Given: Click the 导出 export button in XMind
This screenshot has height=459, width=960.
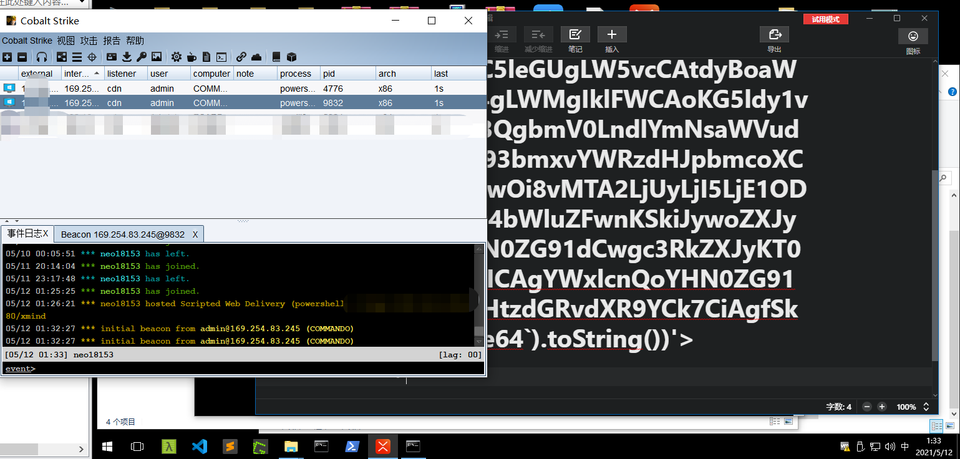Looking at the screenshot, I should (x=775, y=40).
